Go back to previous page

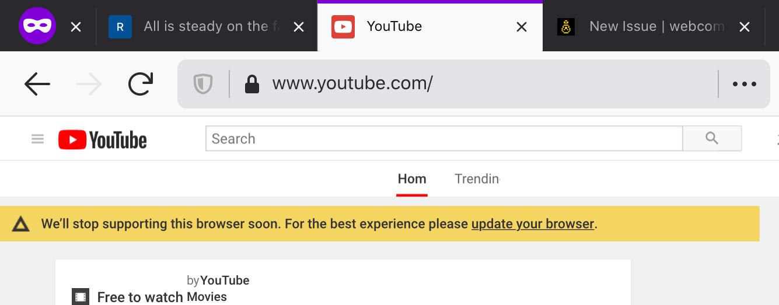coord(37,85)
